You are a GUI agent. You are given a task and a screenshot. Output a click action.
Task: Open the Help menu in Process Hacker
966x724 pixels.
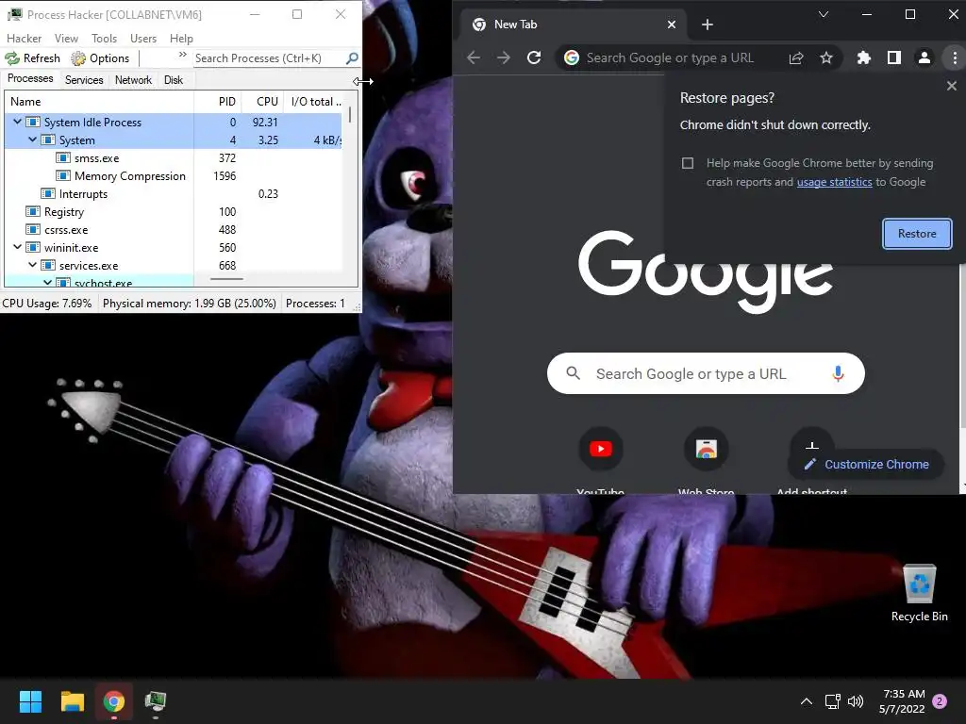181,38
